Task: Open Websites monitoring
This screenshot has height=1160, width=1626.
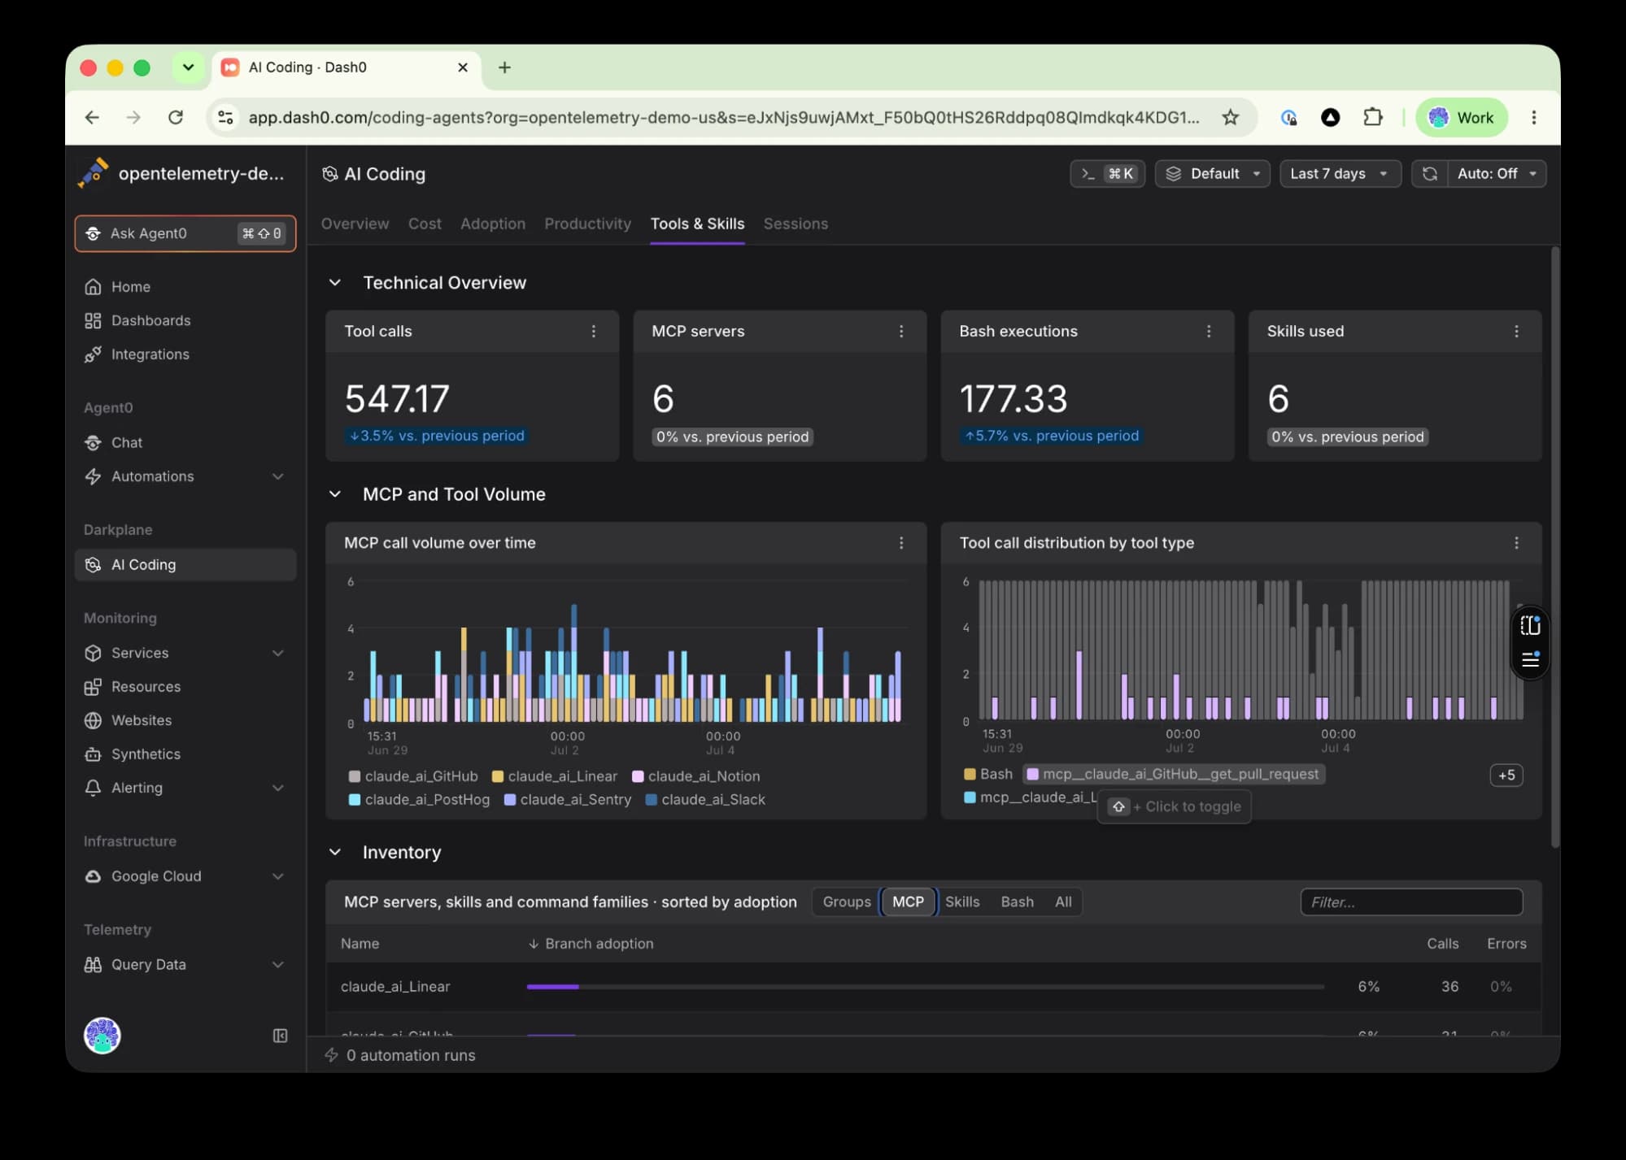Action: [x=185, y=720]
